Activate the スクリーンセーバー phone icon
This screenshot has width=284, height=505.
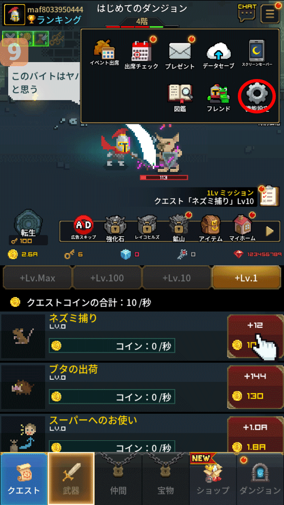[257, 53]
